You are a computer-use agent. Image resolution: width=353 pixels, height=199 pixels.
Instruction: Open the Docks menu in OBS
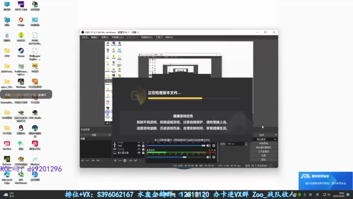[117, 37]
